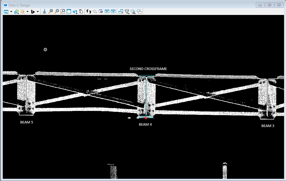Expand the Bing Maps dropdown arrow
The image size is (286, 181).
coord(38,12)
